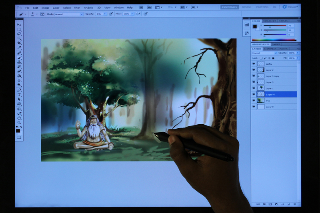Click the layer style fx icon

point(264,204)
